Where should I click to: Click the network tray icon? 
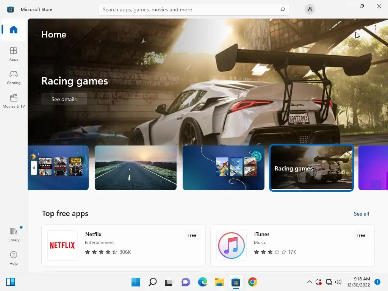(x=329, y=282)
